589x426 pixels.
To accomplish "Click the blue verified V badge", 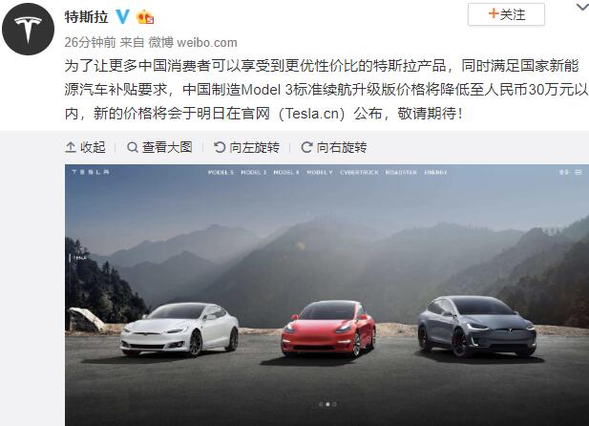I will 122,16.
